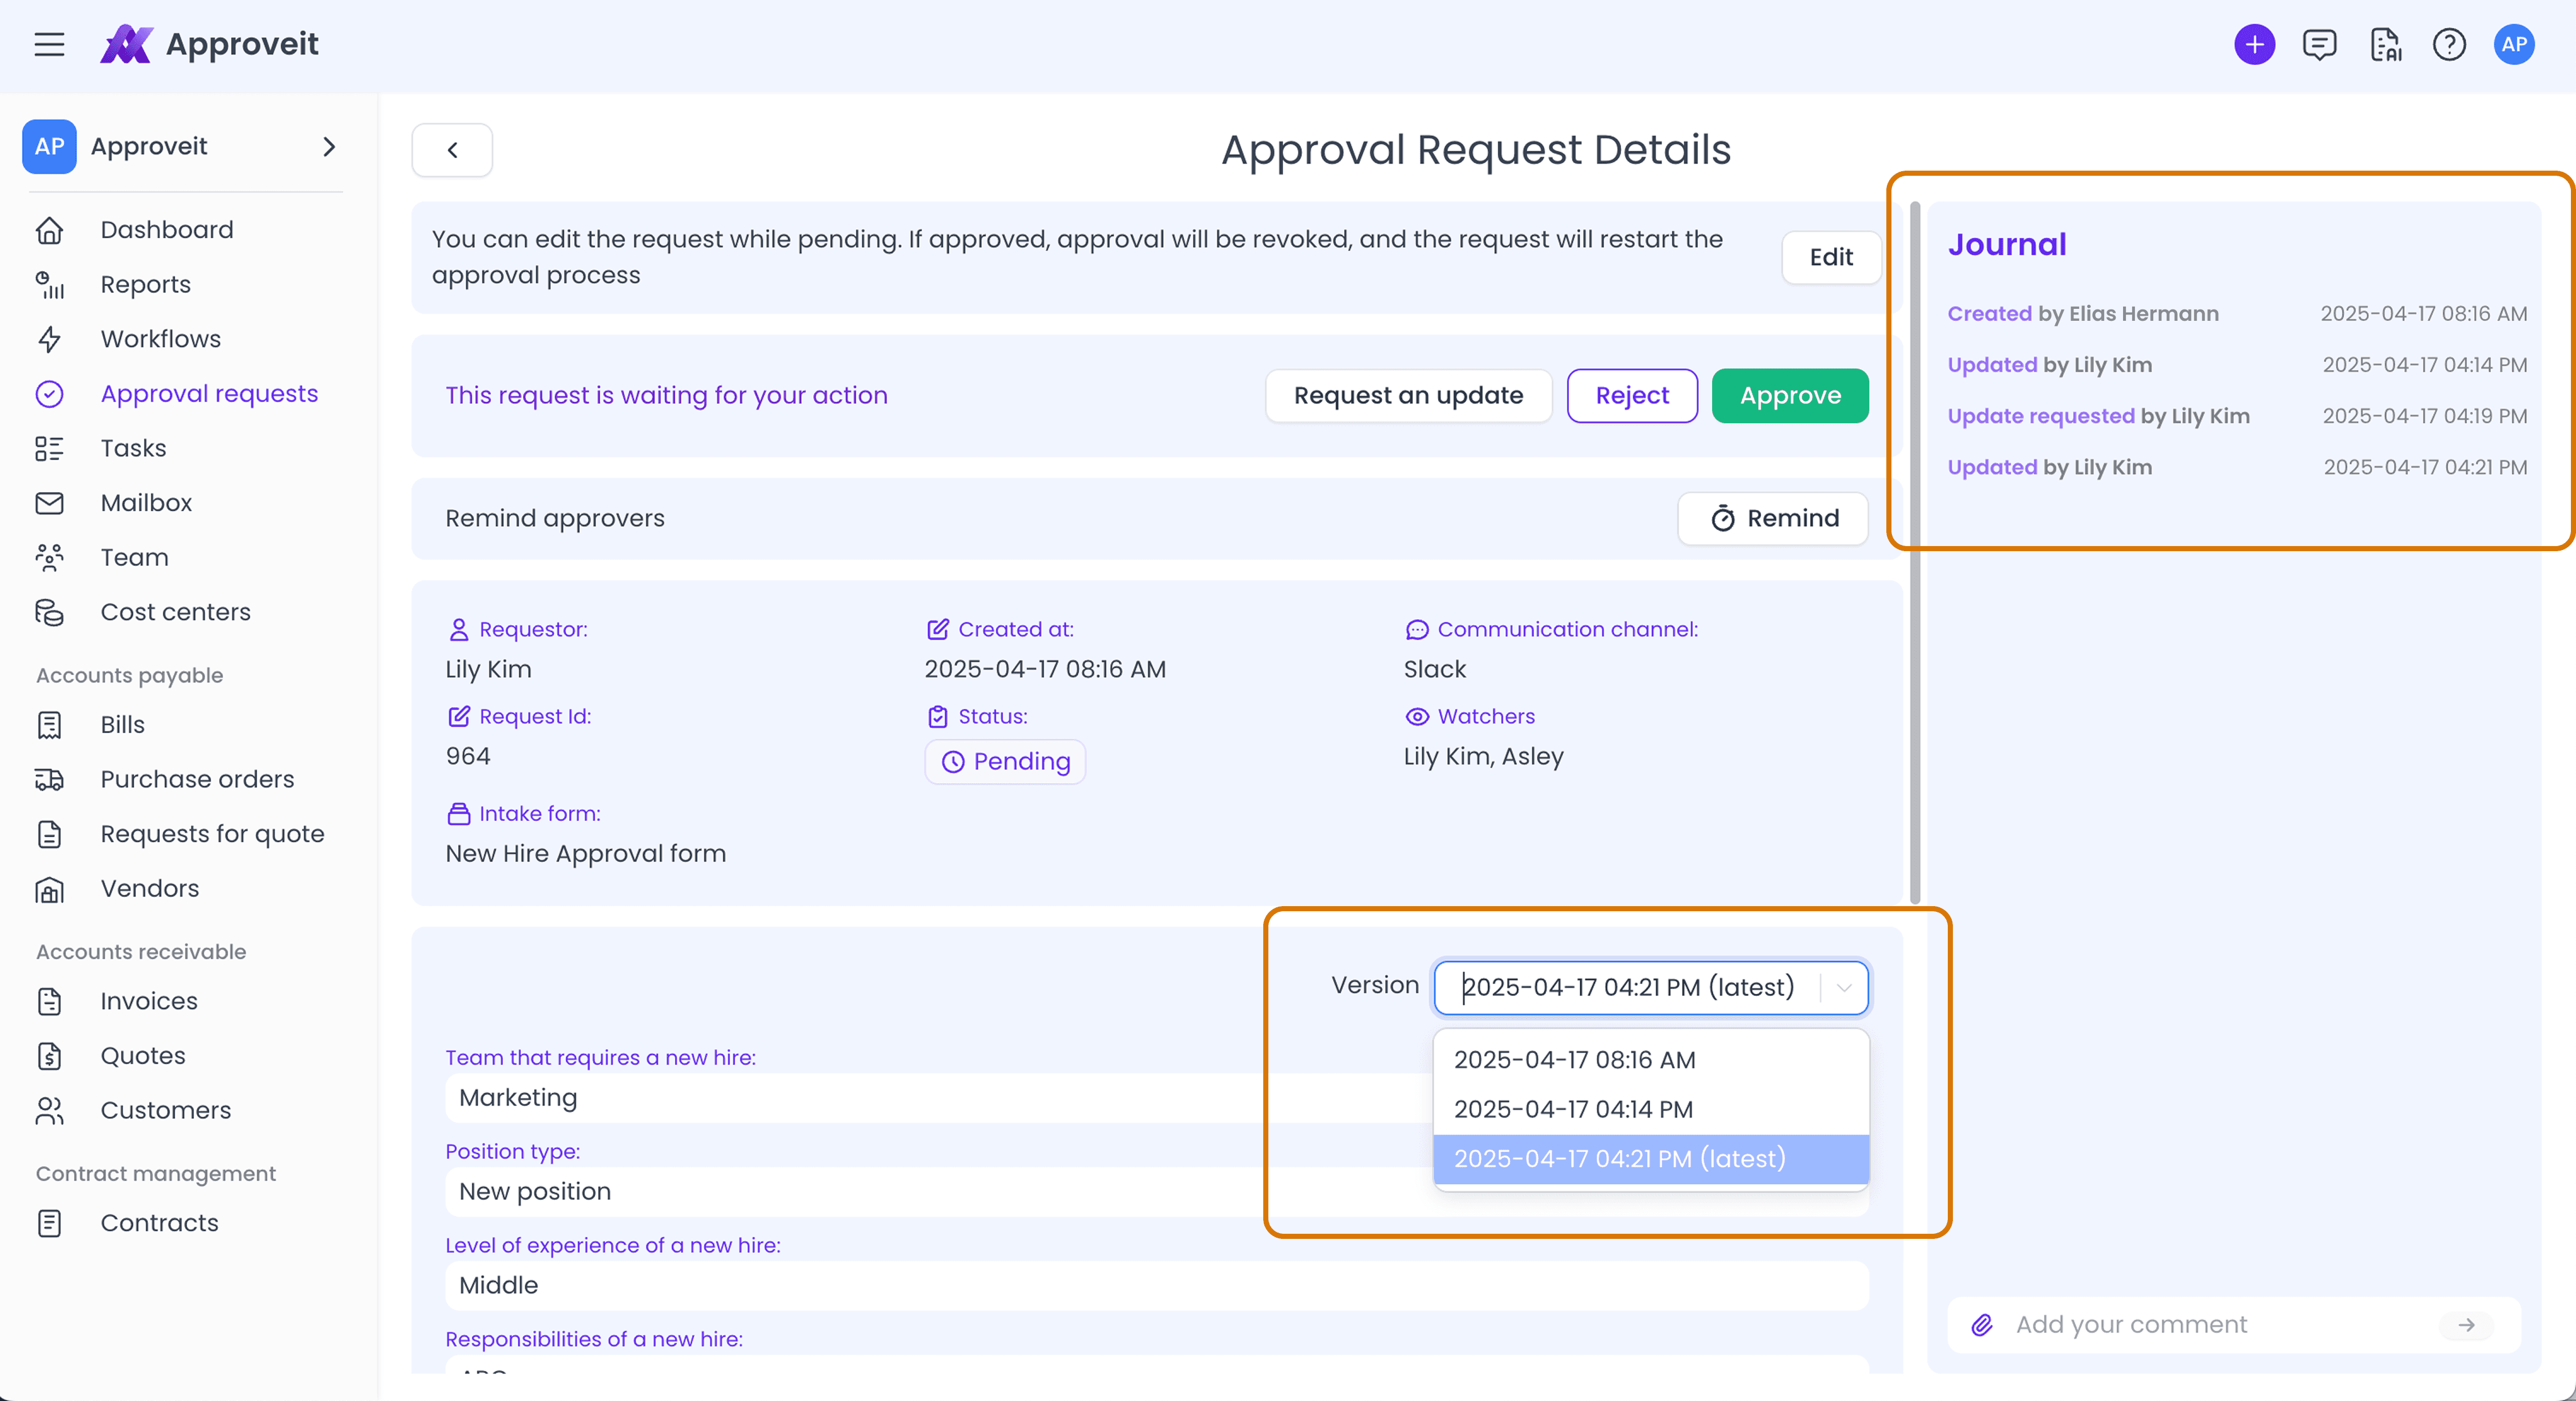The width and height of the screenshot is (2576, 1401).
Task: Click the Watchers value Lily Kim, Asley
Action: click(x=1483, y=758)
